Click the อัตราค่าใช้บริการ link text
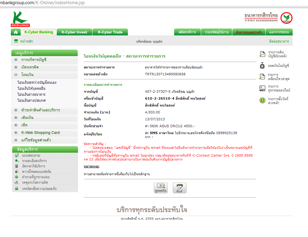308x237 pixels. [34, 166]
